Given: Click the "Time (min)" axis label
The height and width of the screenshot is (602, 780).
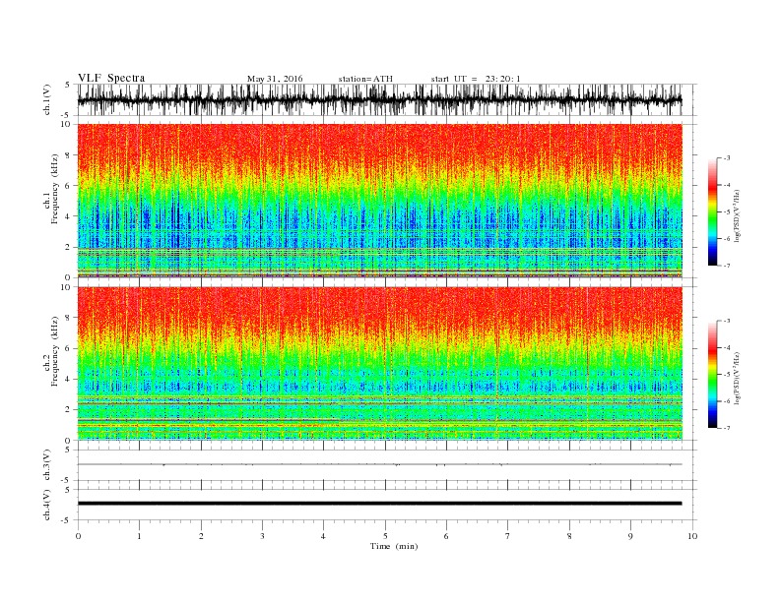Looking at the screenshot, I should coord(394,546).
